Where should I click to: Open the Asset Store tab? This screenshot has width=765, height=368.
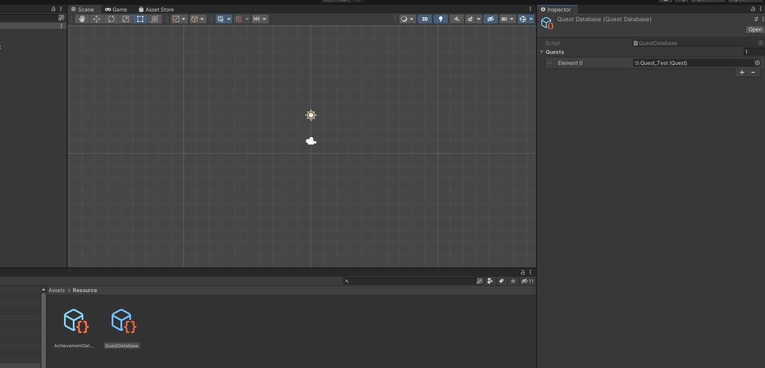(x=156, y=9)
